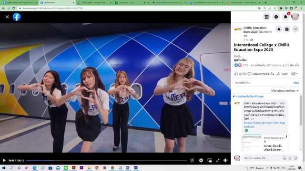
Task: Open the comment sort order dropdown
Action: [285, 91]
